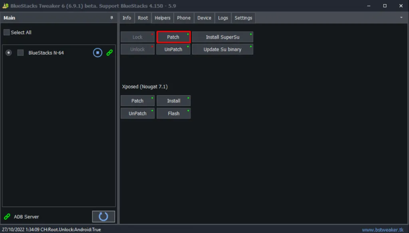This screenshot has height=233, width=409.
Task: Click the BlueStacks N-64 instance name
Action: pyautogui.click(x=46, y=53)
